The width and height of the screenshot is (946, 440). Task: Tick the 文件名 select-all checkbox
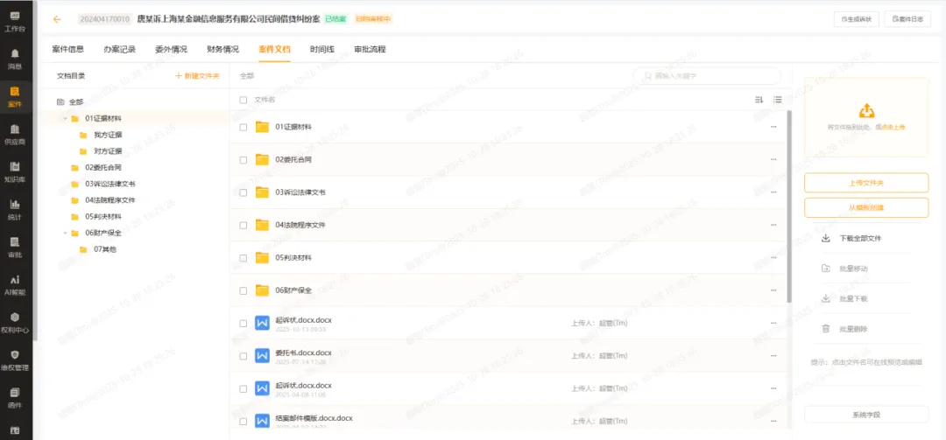[x=244, y=100]
